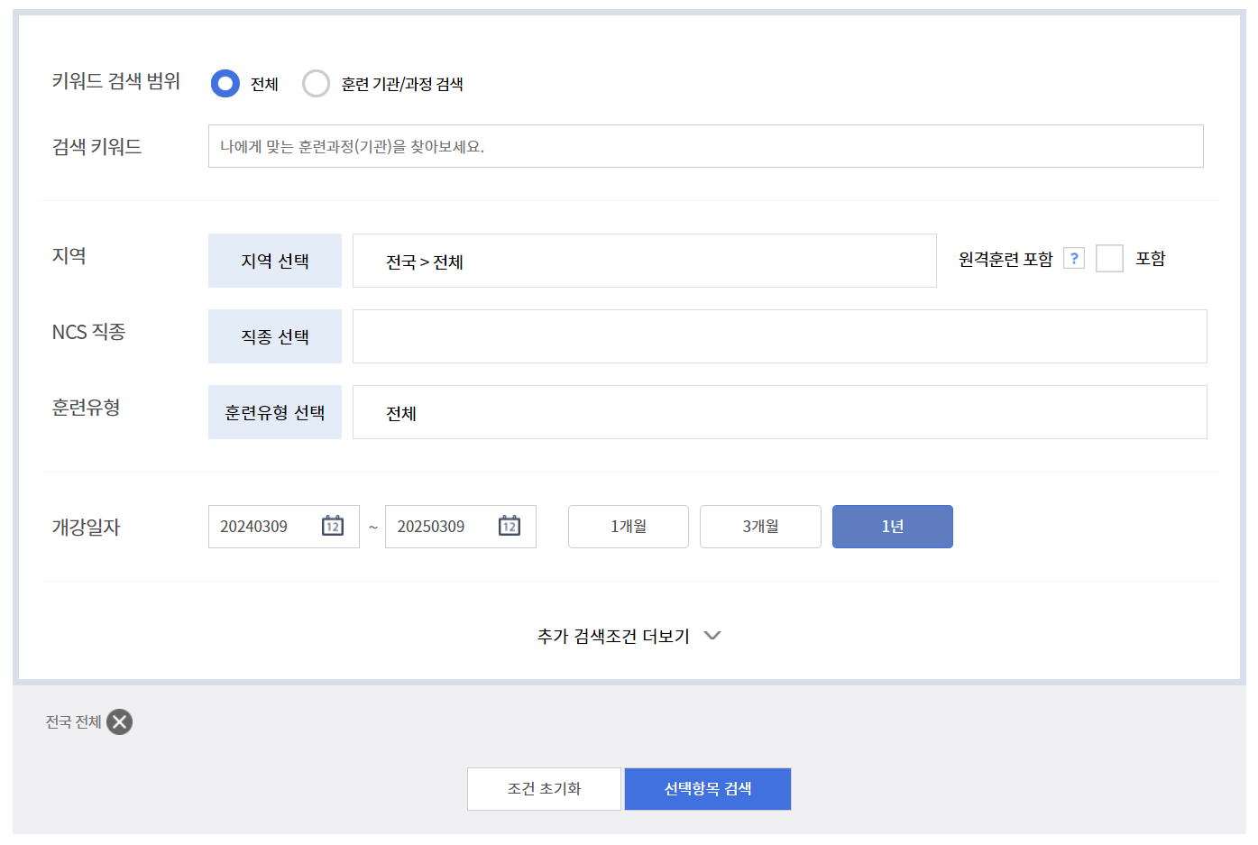Select the 훈련 기관/과정 검색 radio button
Viewport: 1258px width, 845px height.
tap(316, 84)
